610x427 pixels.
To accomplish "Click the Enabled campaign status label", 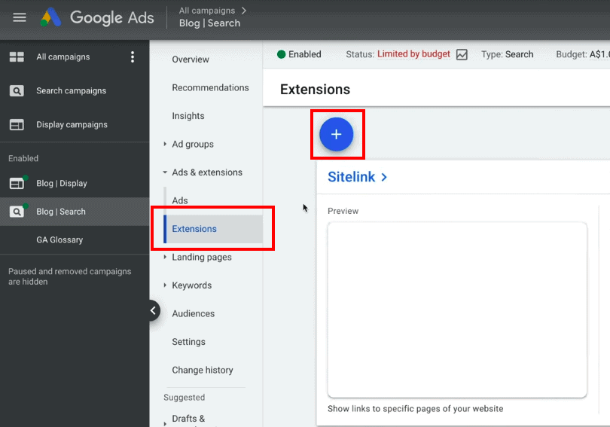I will click(304, 54).
